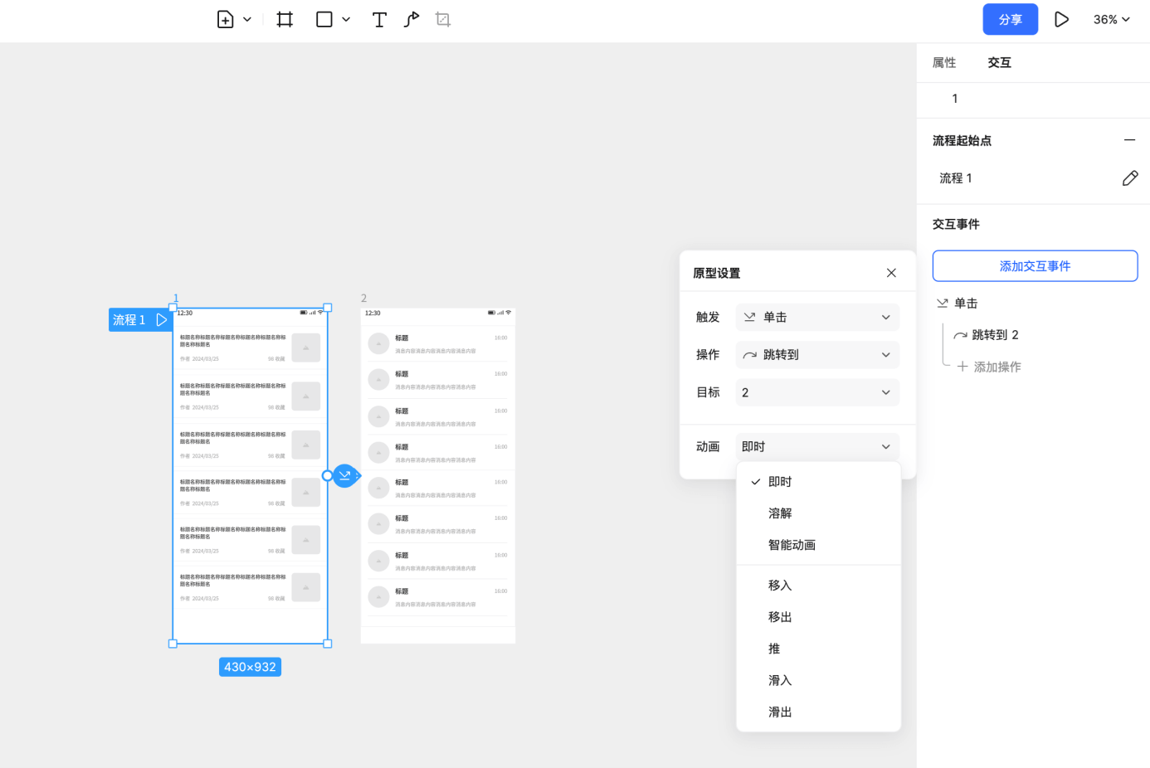Click the 流程 1 play arrow on canvas
Viewport: 1150px width, 768px height.
point(161,319)
